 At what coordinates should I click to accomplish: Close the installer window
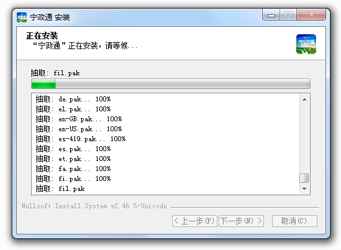point(311,15)
